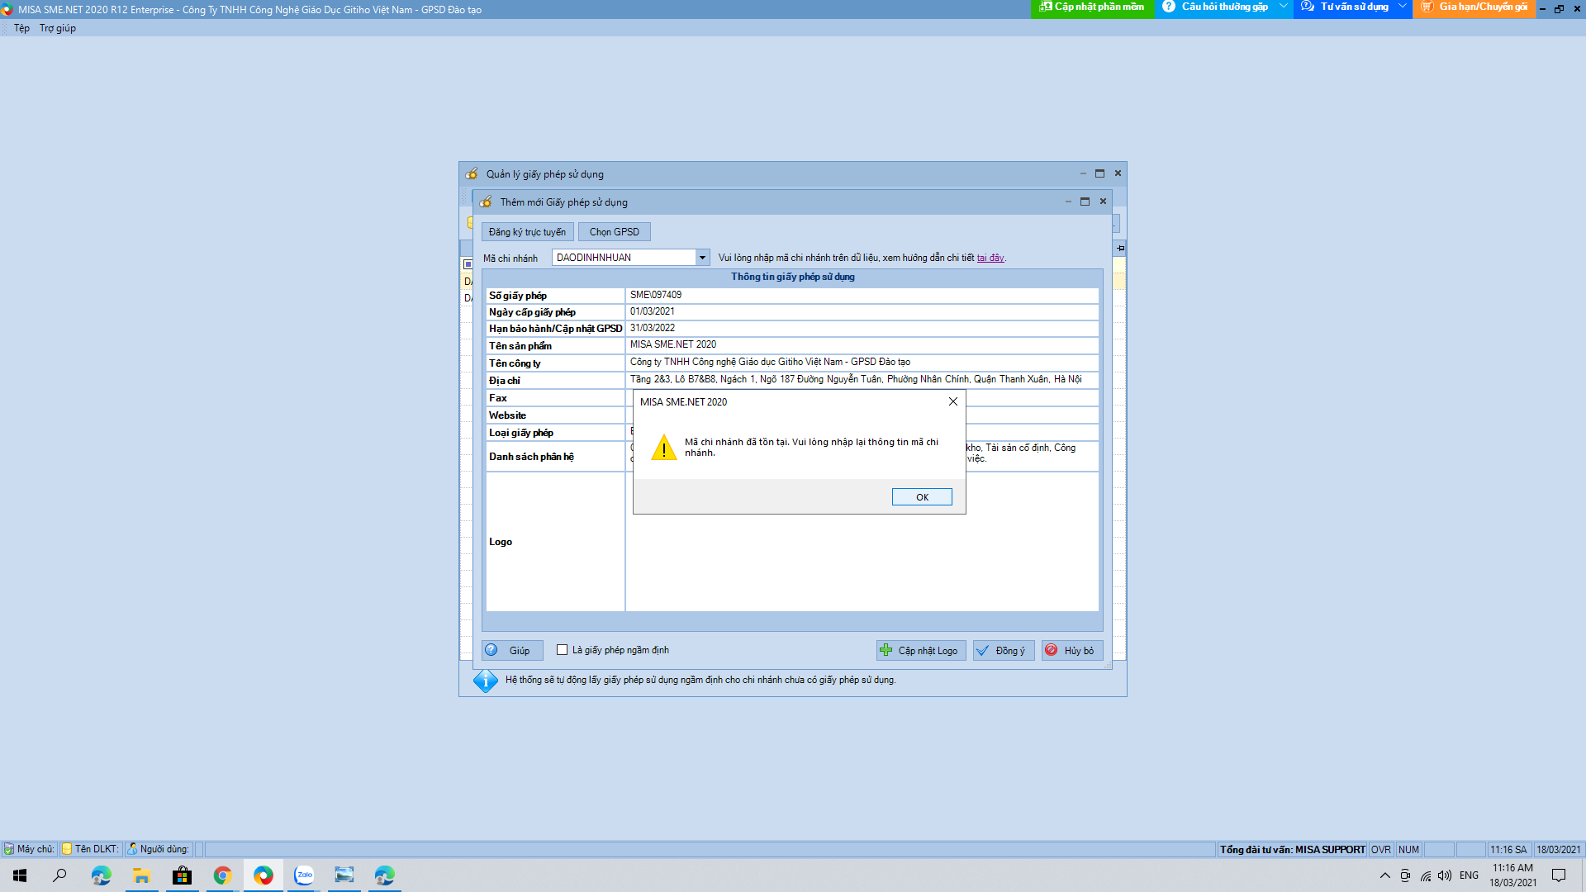Image resolution: width=1586 pixels, height=892 pixels.
Task: Switch to the Chọn GPSD tab
Action: [x=614, y=232]
